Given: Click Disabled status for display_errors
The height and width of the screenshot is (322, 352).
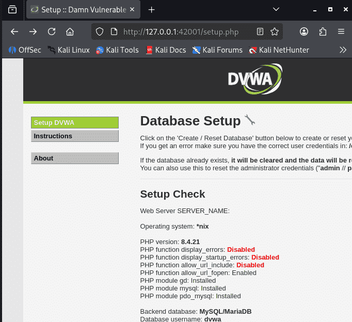Looking at the screenshot, I should (x=241, y=250).
